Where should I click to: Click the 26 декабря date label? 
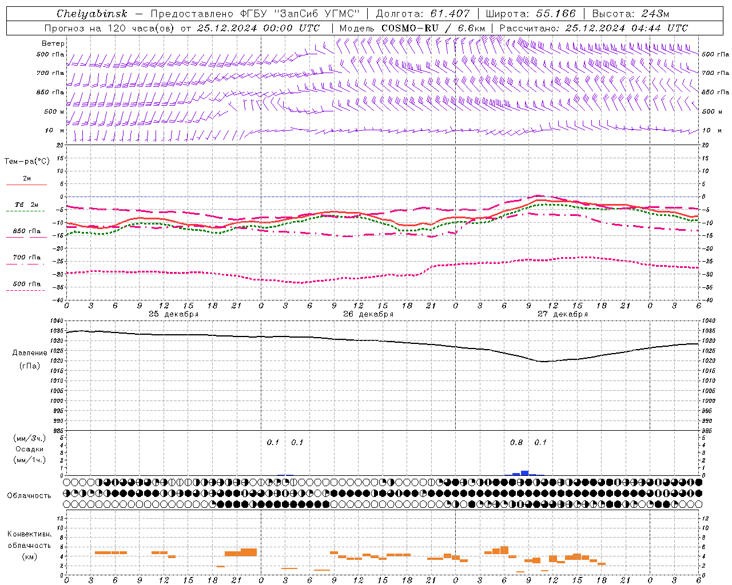tap(368, 314)
